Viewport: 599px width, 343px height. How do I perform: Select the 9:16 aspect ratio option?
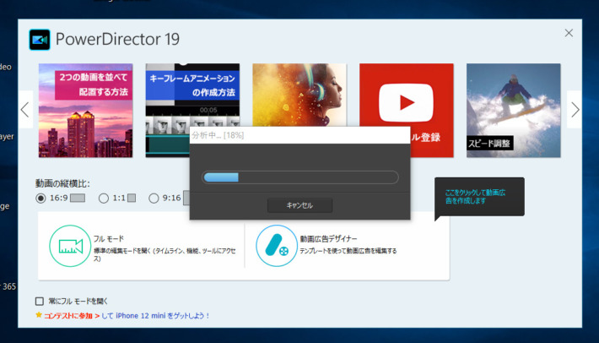[154, 199]
